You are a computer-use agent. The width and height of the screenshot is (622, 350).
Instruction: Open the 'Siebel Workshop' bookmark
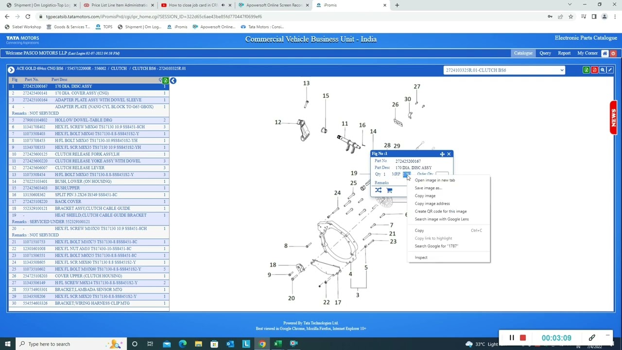coord(23,27)
